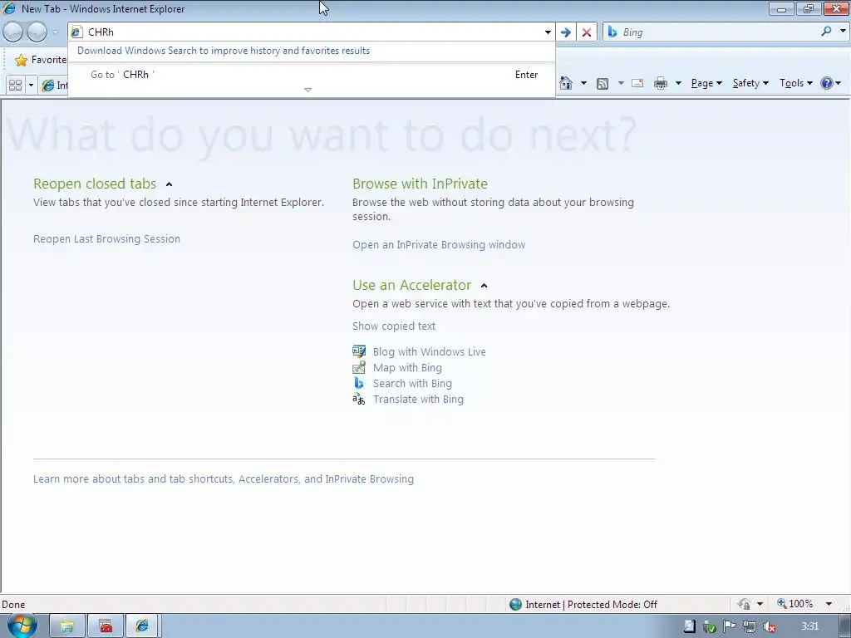Click the Help question mark icon

pyautogui.click(x=827, y=83)
